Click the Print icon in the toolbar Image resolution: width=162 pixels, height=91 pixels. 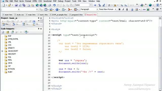(50, 5)
